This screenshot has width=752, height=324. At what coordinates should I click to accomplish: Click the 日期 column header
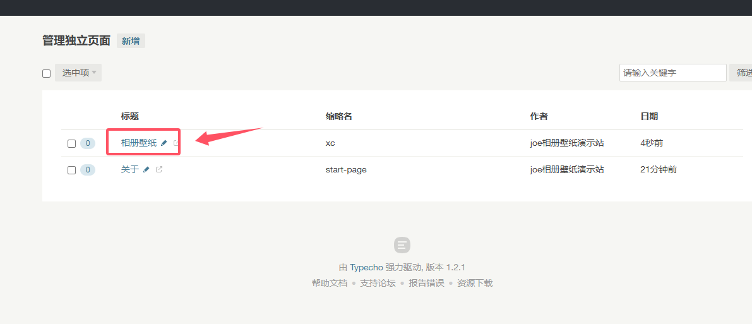point(649,116)
